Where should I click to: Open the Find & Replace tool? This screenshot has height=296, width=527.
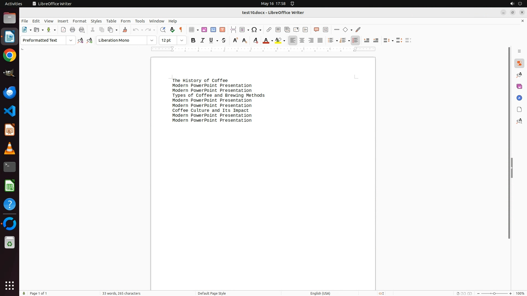point(163,30)
